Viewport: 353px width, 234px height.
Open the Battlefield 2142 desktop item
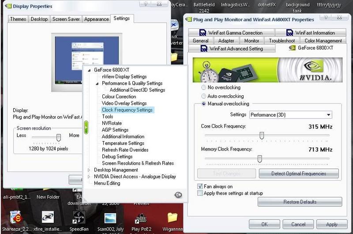(x=204, y=8)
